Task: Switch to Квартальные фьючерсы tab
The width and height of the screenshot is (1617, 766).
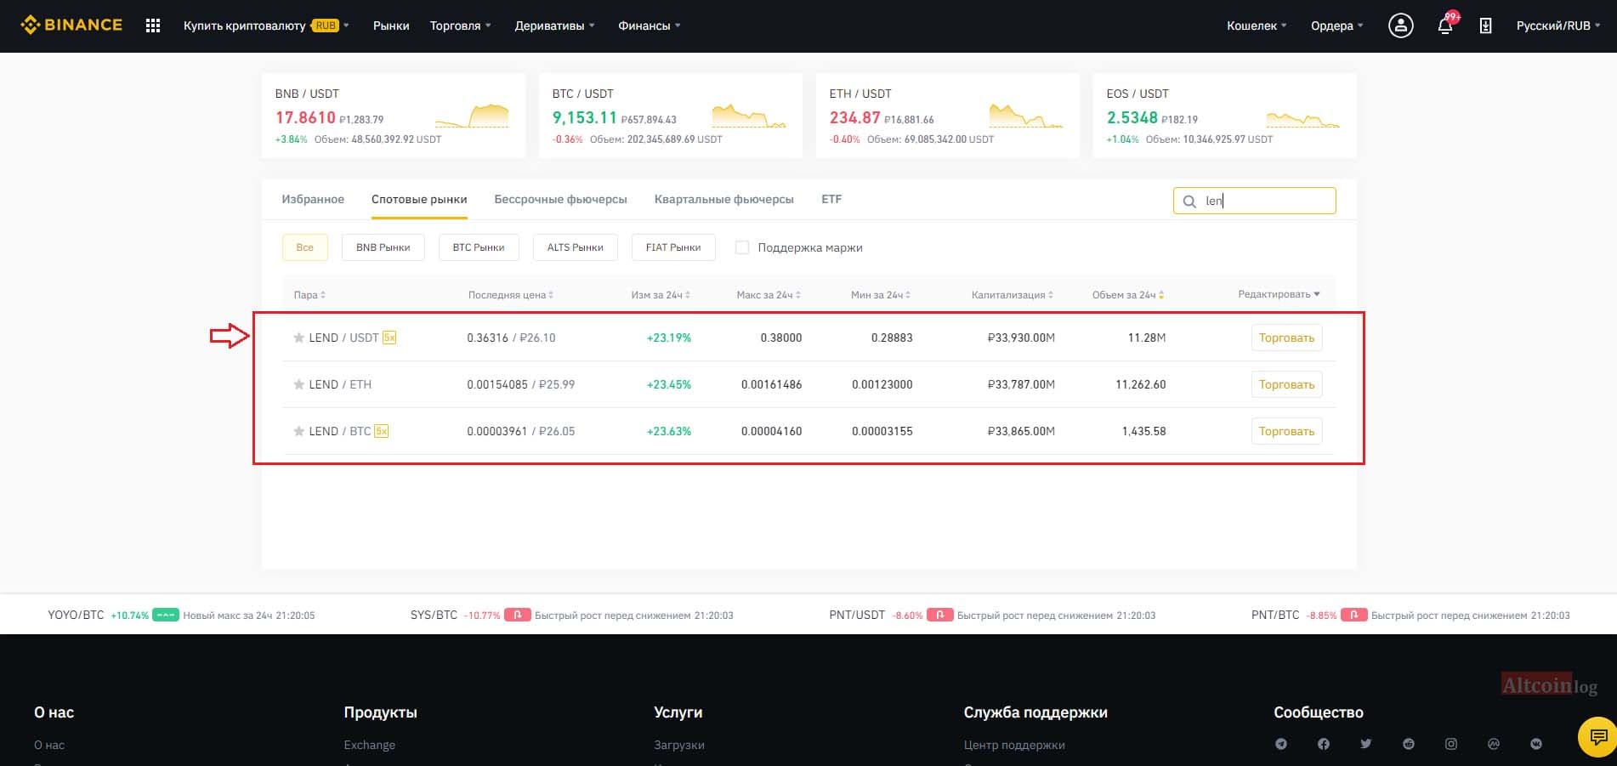Action: tap(723, 199)
